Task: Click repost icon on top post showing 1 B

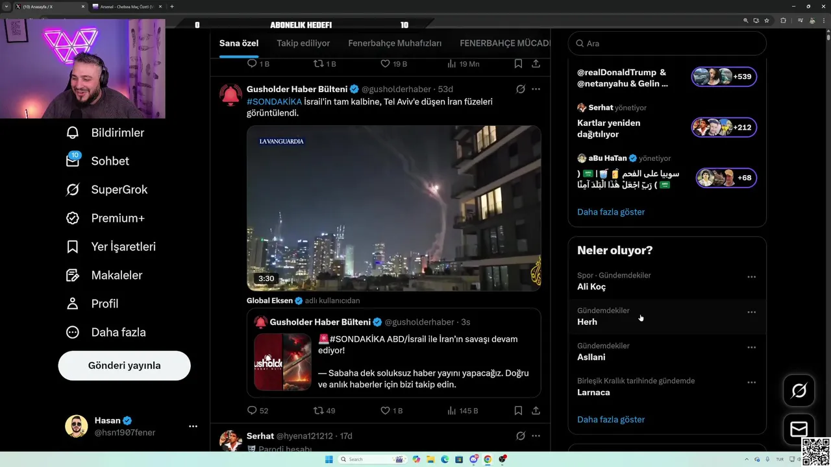Action: tap(318, 64)
